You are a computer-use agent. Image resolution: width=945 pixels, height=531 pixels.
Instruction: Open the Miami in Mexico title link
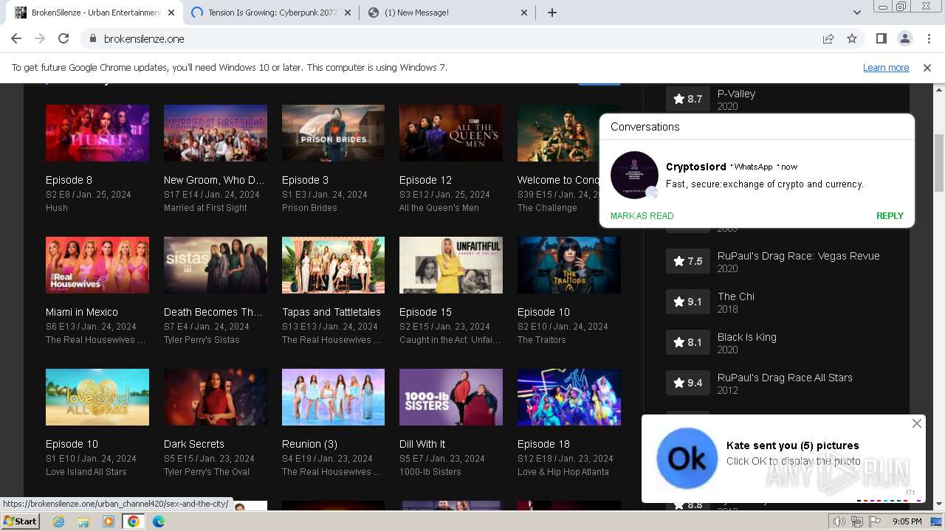pos(82,312)
